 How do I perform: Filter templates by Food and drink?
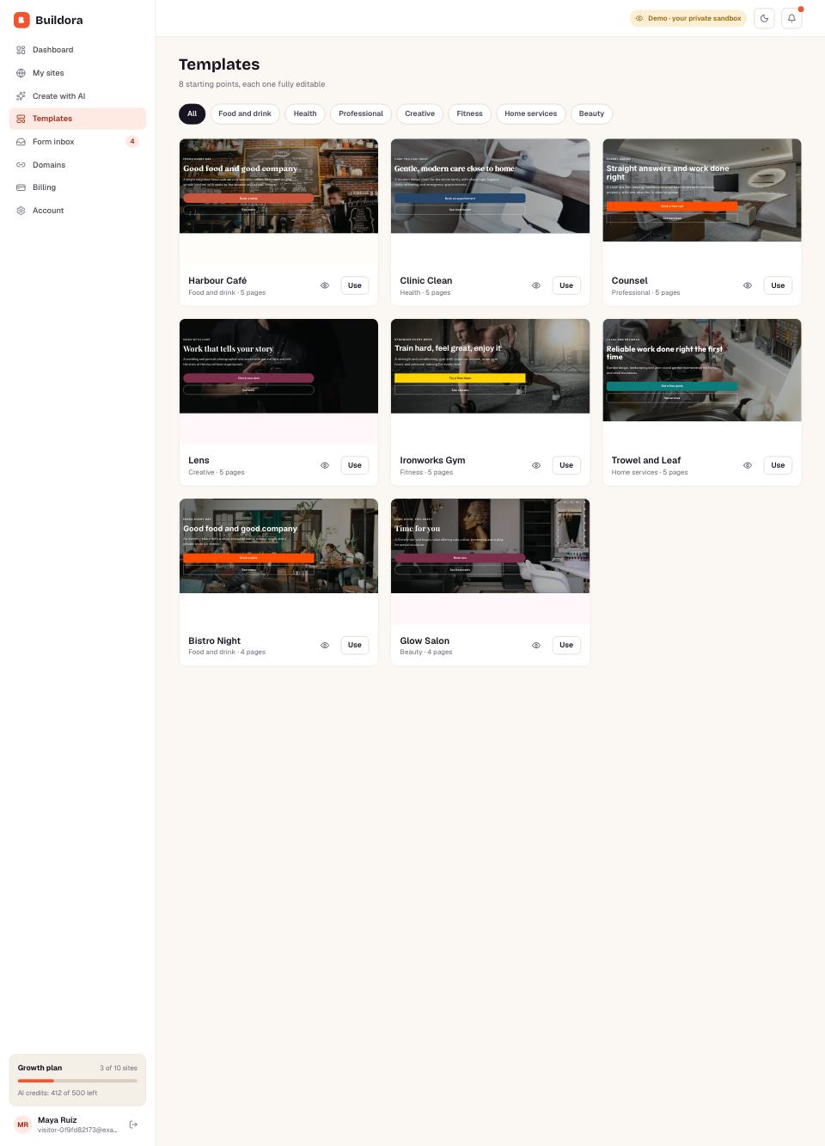coord(245,113)
